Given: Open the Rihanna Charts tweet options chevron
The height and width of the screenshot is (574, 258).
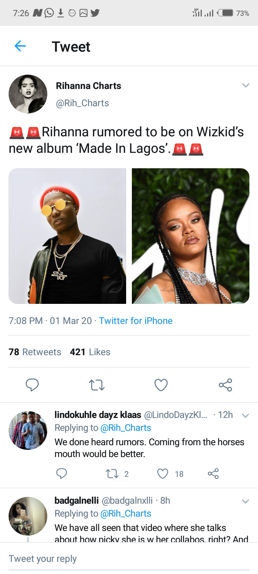Looking at the screenshot, I should pyautogui.click(x=245, y=85).
